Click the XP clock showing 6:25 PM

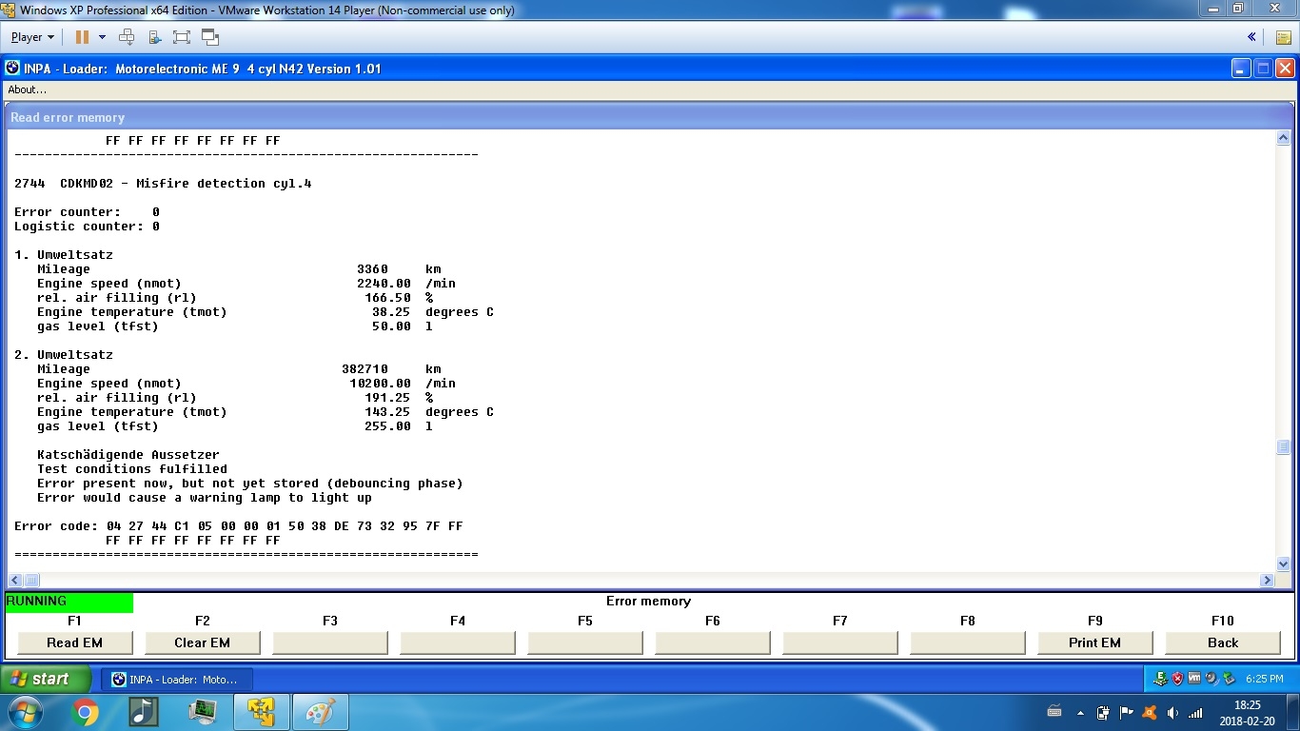[1264, 679]
